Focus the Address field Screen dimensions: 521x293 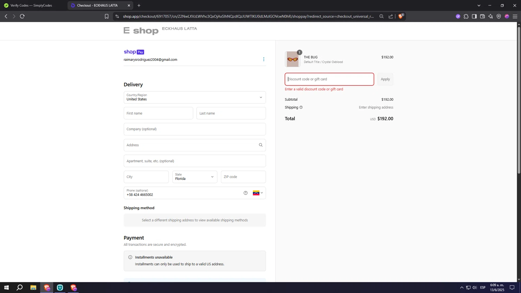coord(195,145)
